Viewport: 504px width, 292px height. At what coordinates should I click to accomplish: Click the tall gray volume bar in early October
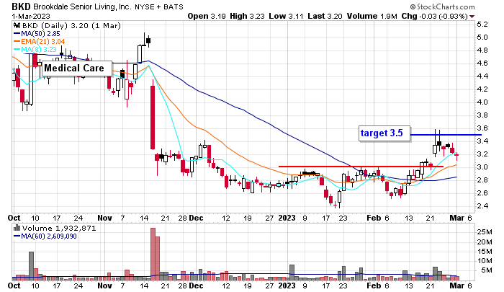(x=31, y=266)
